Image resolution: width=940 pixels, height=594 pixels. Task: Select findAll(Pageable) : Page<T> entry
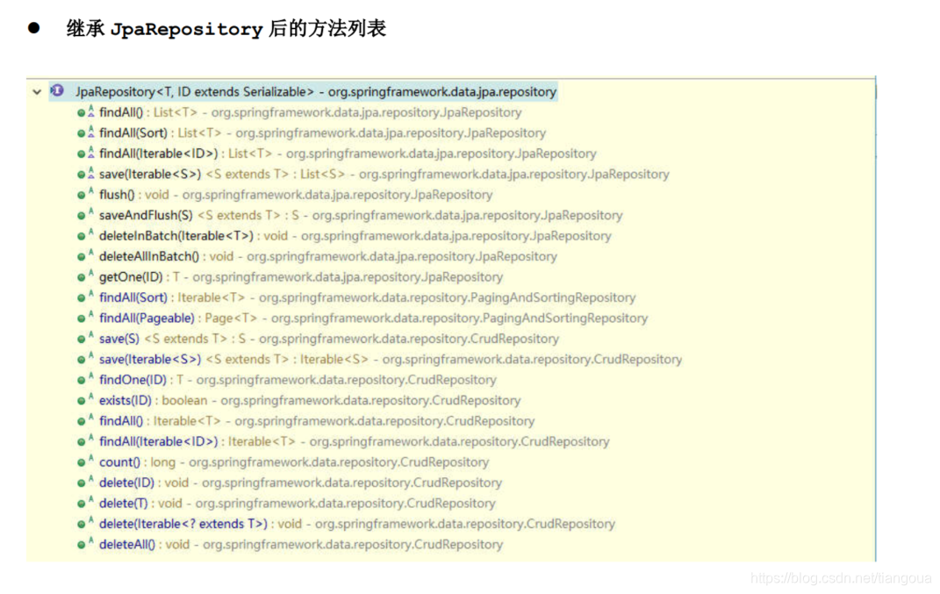pos(374,318)
